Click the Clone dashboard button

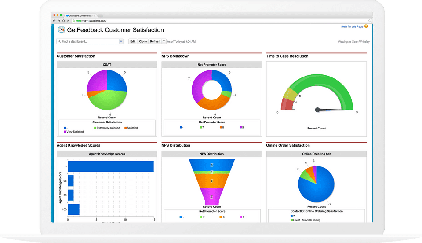click(x=143, y=41)
